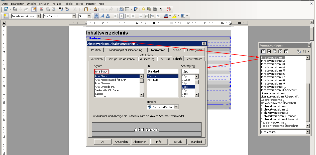The width and height of the screenshot is (316, 155).
Task: Click the Help lifebuoy icon
Action: click(169, 9)
